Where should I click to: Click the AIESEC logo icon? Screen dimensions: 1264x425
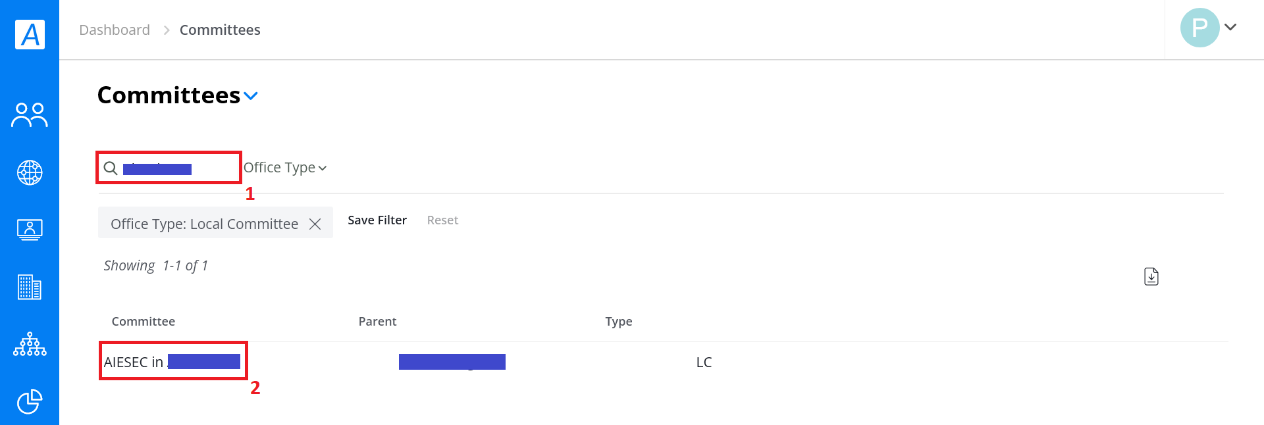pos(30,34)
